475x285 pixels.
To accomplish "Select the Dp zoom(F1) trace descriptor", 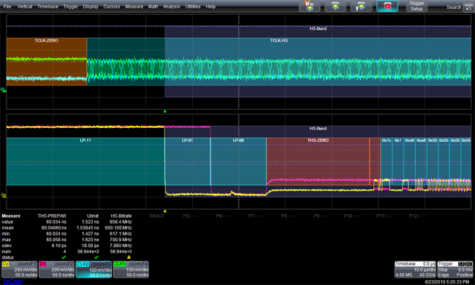I will [20, 269].
